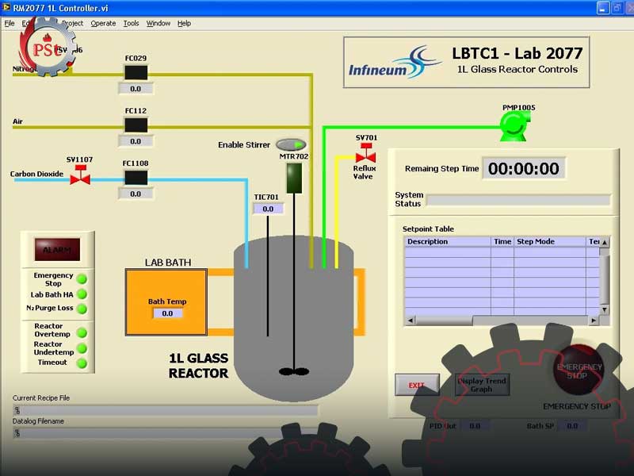Open the Tools menu
The height and width of the screenshot is (476, 634).
tap(131, 24)
